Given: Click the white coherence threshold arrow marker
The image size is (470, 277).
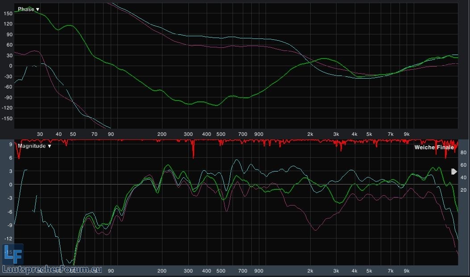Looking at the screenshot, I should coord(454,172).
